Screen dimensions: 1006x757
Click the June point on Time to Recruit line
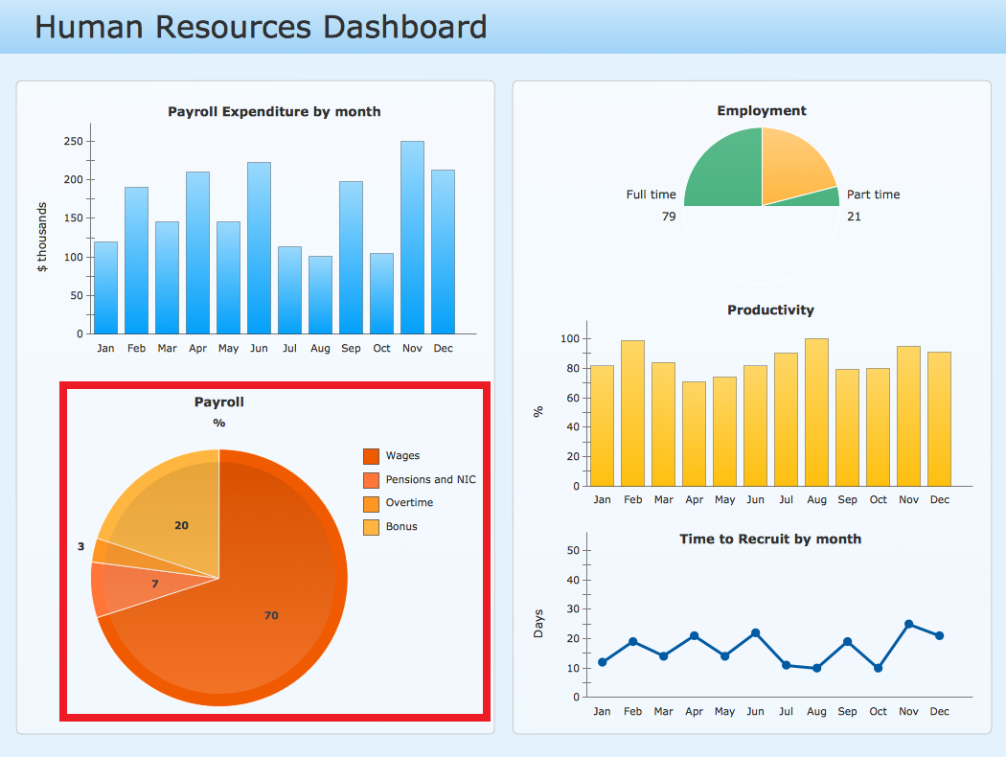(x=756, y=633)
